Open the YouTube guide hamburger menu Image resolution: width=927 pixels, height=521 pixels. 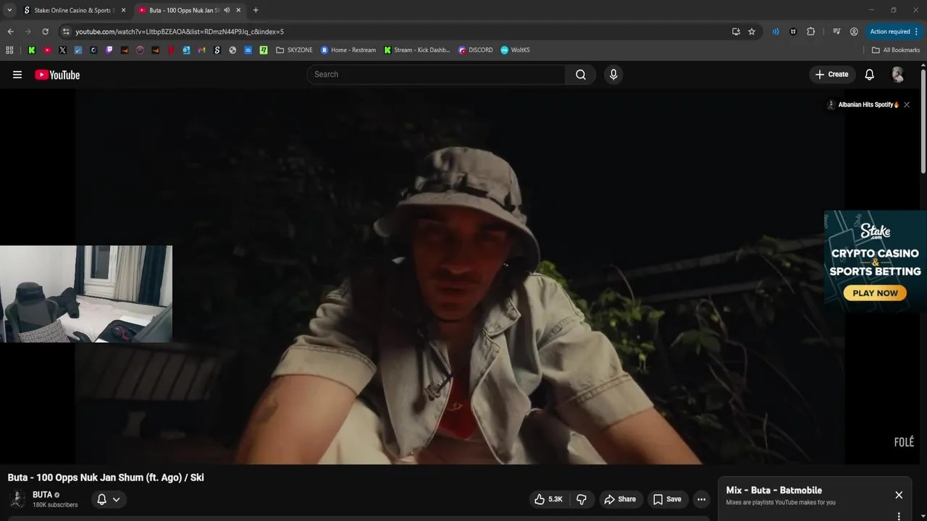(x=17, y=75)
